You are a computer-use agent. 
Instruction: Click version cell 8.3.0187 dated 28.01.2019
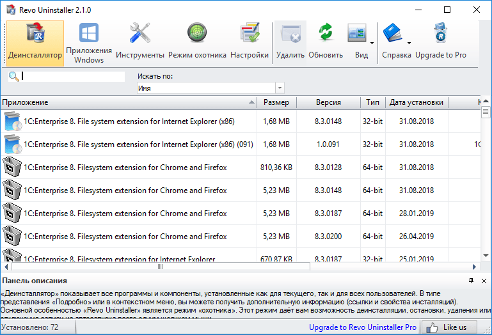coord(328,214)
